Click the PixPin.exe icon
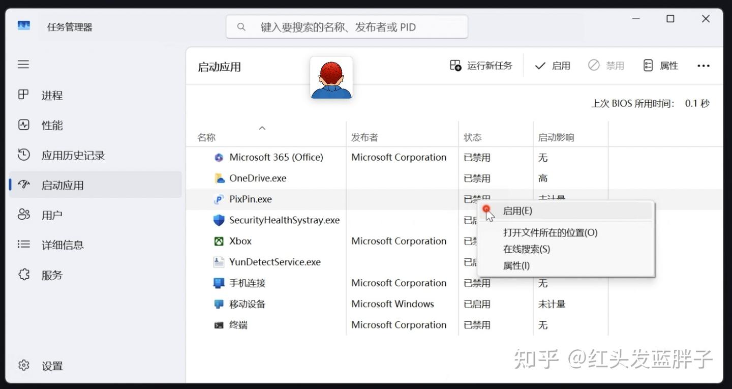This screenshot has width=732, height=389. [x=219, y=199]
